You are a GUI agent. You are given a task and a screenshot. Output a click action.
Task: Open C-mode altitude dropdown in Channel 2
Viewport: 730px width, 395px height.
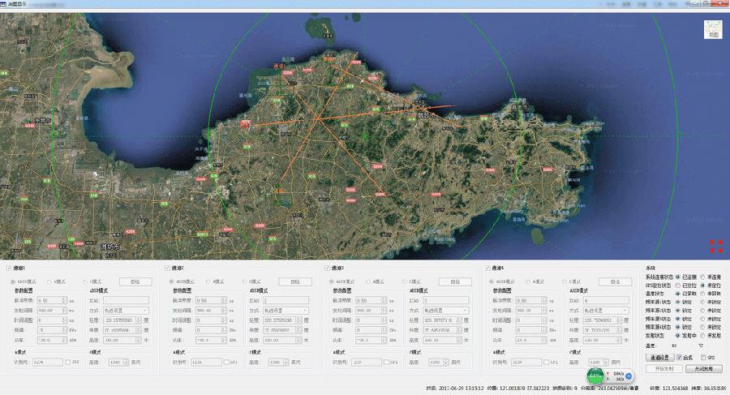click(278, 362)
